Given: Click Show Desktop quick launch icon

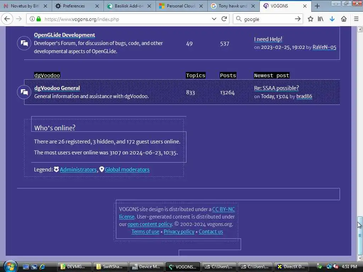Looking at the screenshot, I should [26, 267].
